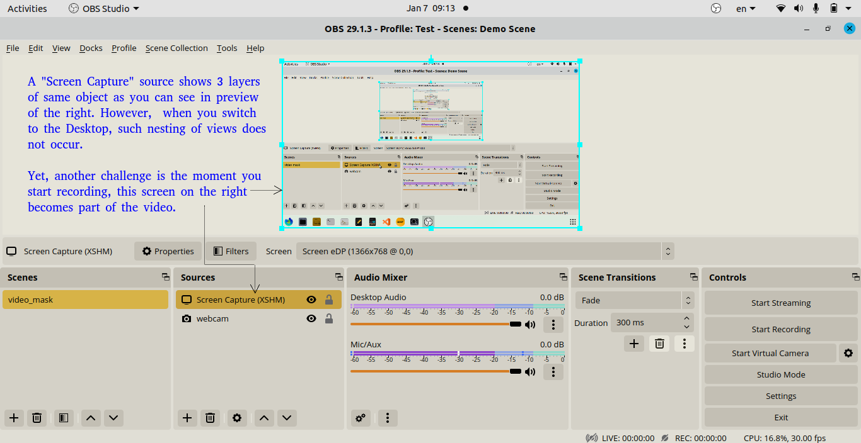Open Desktop Audio options three-dot menu
This screenshot has height=443, width=861.
[x=553, y=325]
